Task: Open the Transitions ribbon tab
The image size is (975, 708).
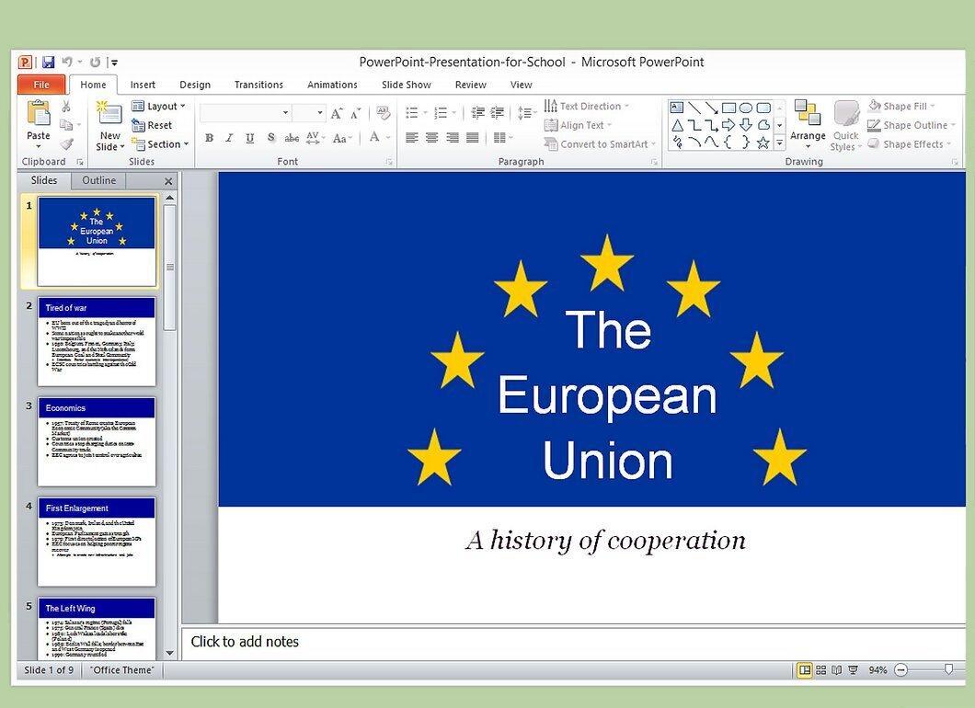Action: 258,85
